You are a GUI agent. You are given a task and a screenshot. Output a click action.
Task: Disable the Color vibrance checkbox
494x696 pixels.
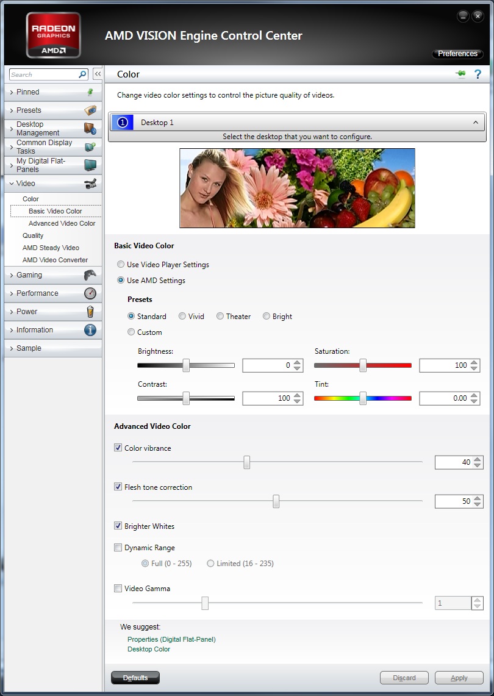point(118,448)
